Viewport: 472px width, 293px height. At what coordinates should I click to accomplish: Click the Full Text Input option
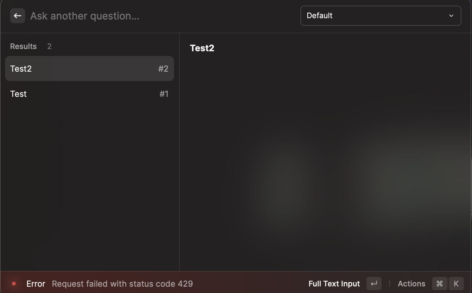pos(334,284)
